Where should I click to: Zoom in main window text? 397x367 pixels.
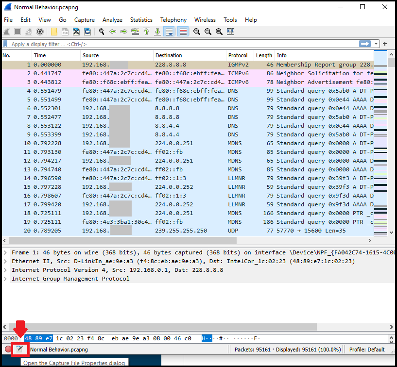[x=197, y=32]
